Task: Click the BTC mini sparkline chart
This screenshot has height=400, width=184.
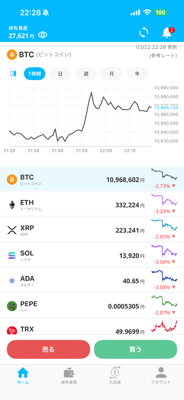Action: click(164, 174)
